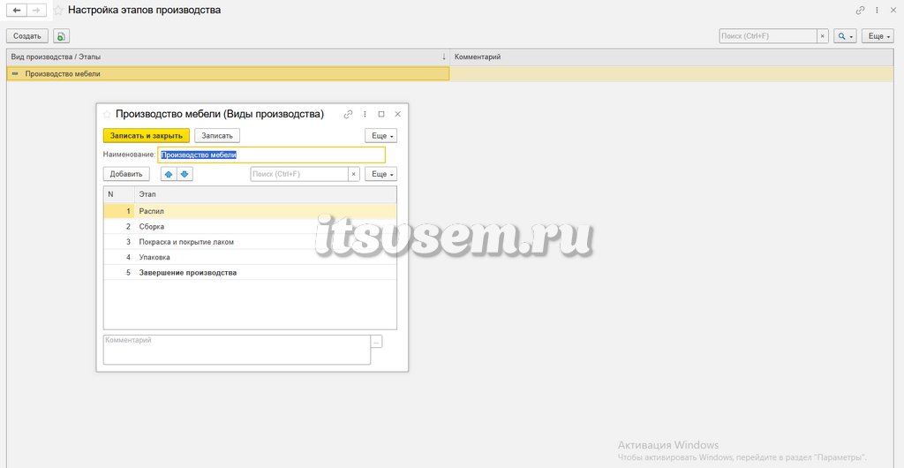Click the Записать button
This screenshot has height=468, width=904.
pyautogui.click(x=217, y=135)
